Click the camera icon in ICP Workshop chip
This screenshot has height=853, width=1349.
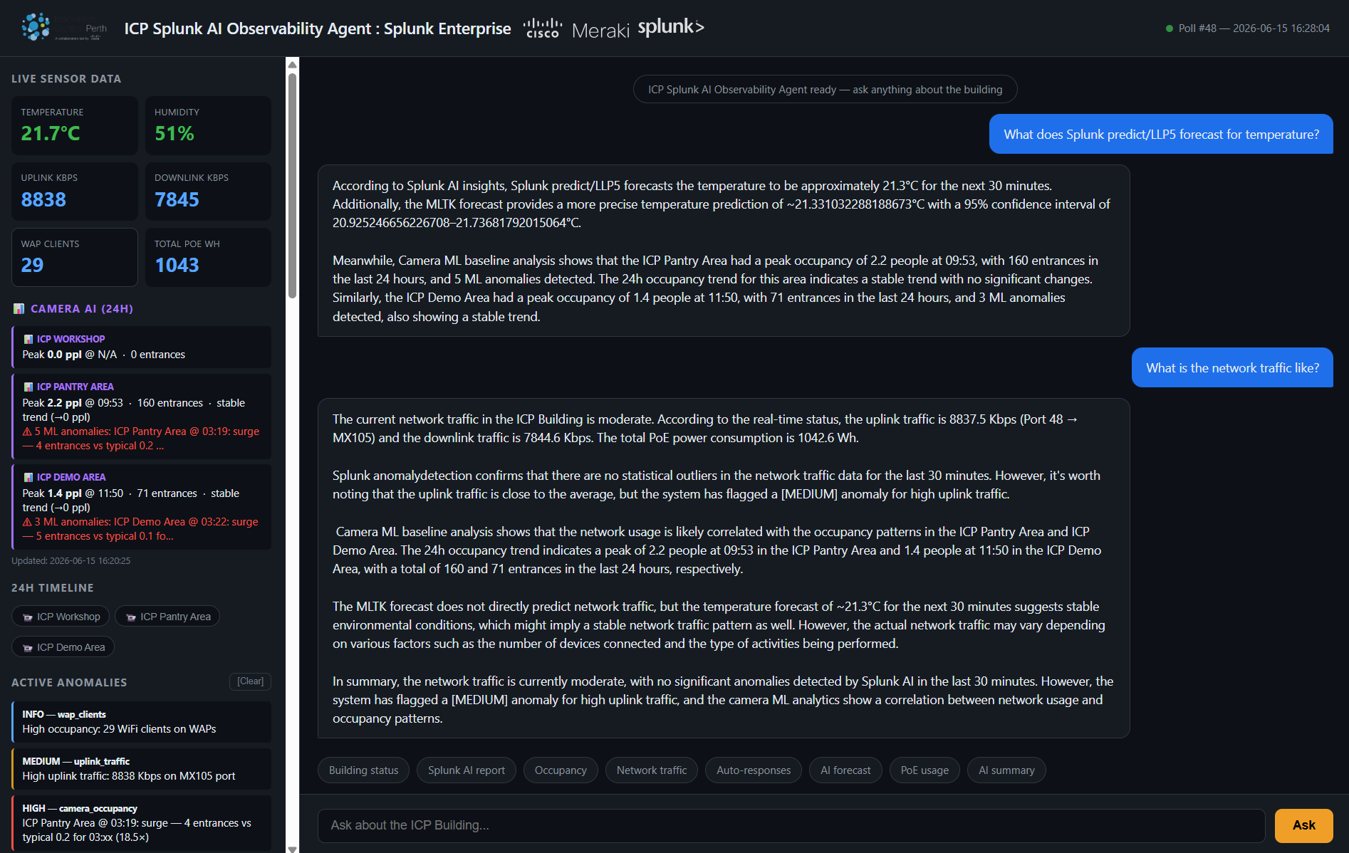(28, 617)
